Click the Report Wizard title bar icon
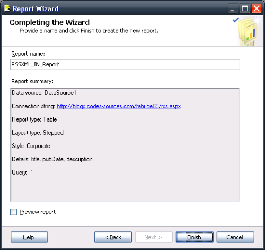 pyautogui.click(x=7, y=8)
